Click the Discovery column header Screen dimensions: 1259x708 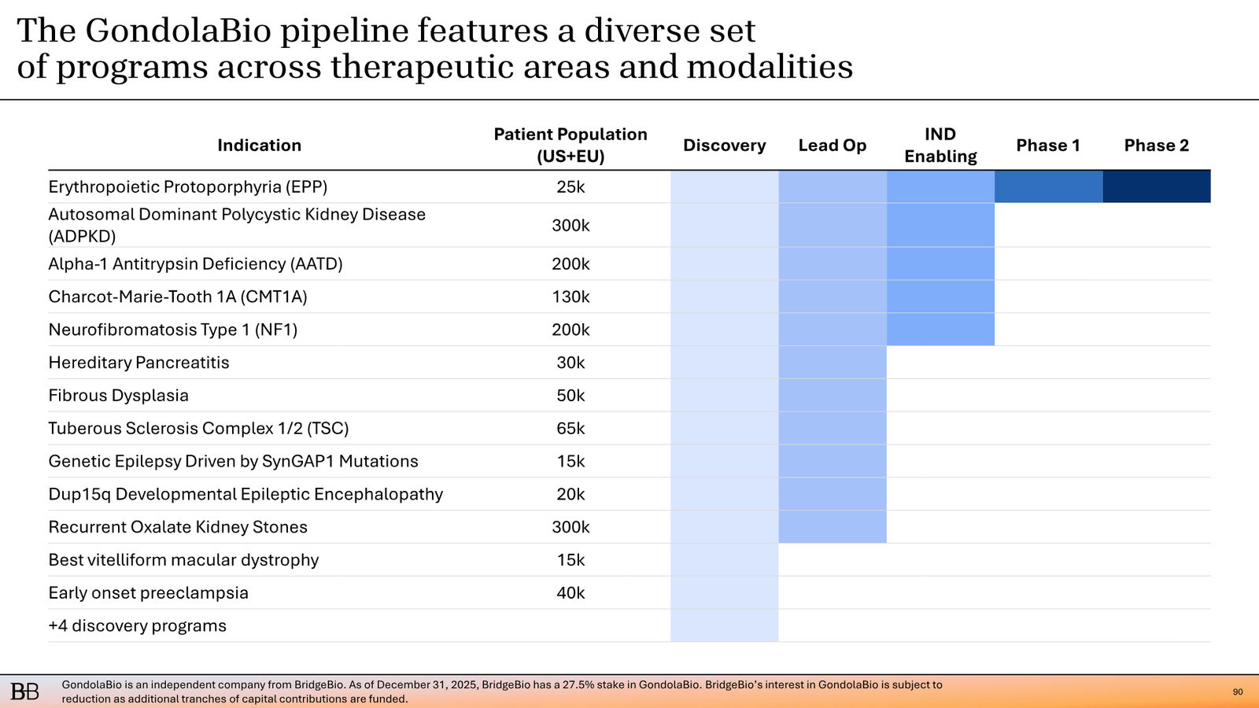724,146
